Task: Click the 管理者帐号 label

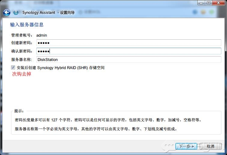Action: (x=22, y=35)
